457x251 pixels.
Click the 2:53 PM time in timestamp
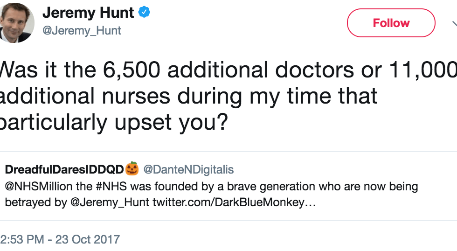(x=21, y=239)
